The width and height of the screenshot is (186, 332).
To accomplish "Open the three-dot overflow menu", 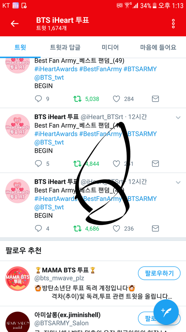I will pos(173,23).
